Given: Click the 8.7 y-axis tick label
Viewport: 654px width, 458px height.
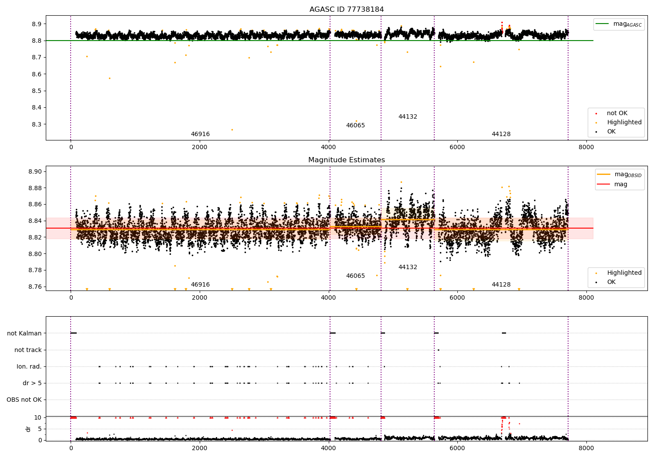Looking at the screenshot, I should pos(37,58).
